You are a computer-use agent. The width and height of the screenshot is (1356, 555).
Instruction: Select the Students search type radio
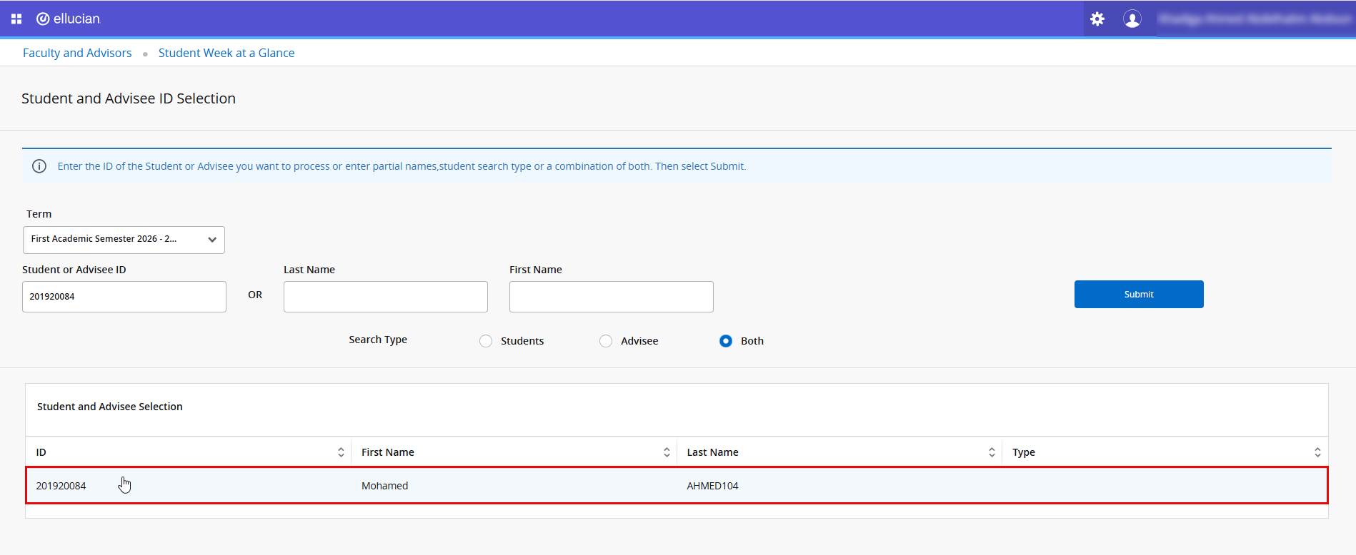[486, 341]
